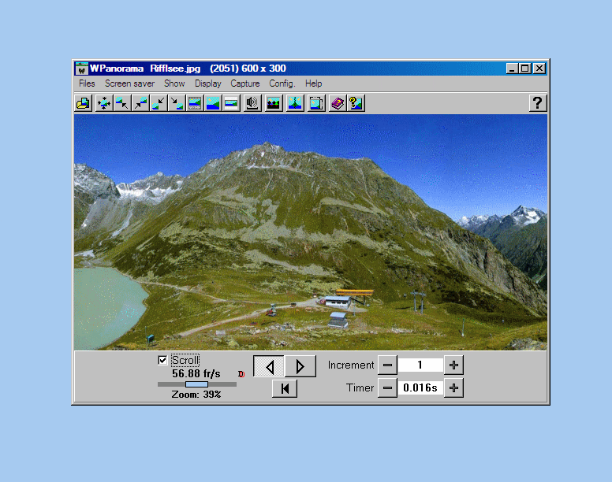612x482 pixels.
Task: Open the Screen saver menu
Action: (129, 83)
